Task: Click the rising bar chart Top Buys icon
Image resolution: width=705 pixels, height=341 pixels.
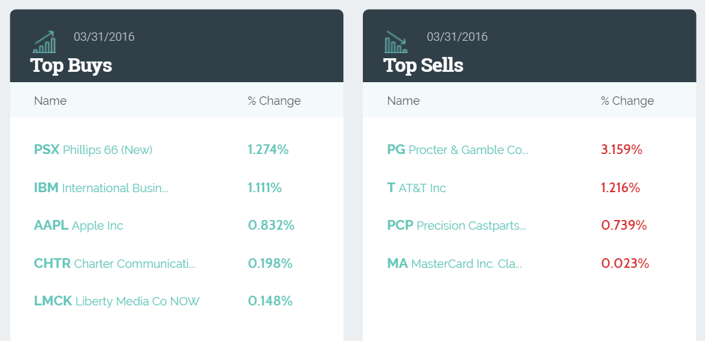Action: point(45,41)
